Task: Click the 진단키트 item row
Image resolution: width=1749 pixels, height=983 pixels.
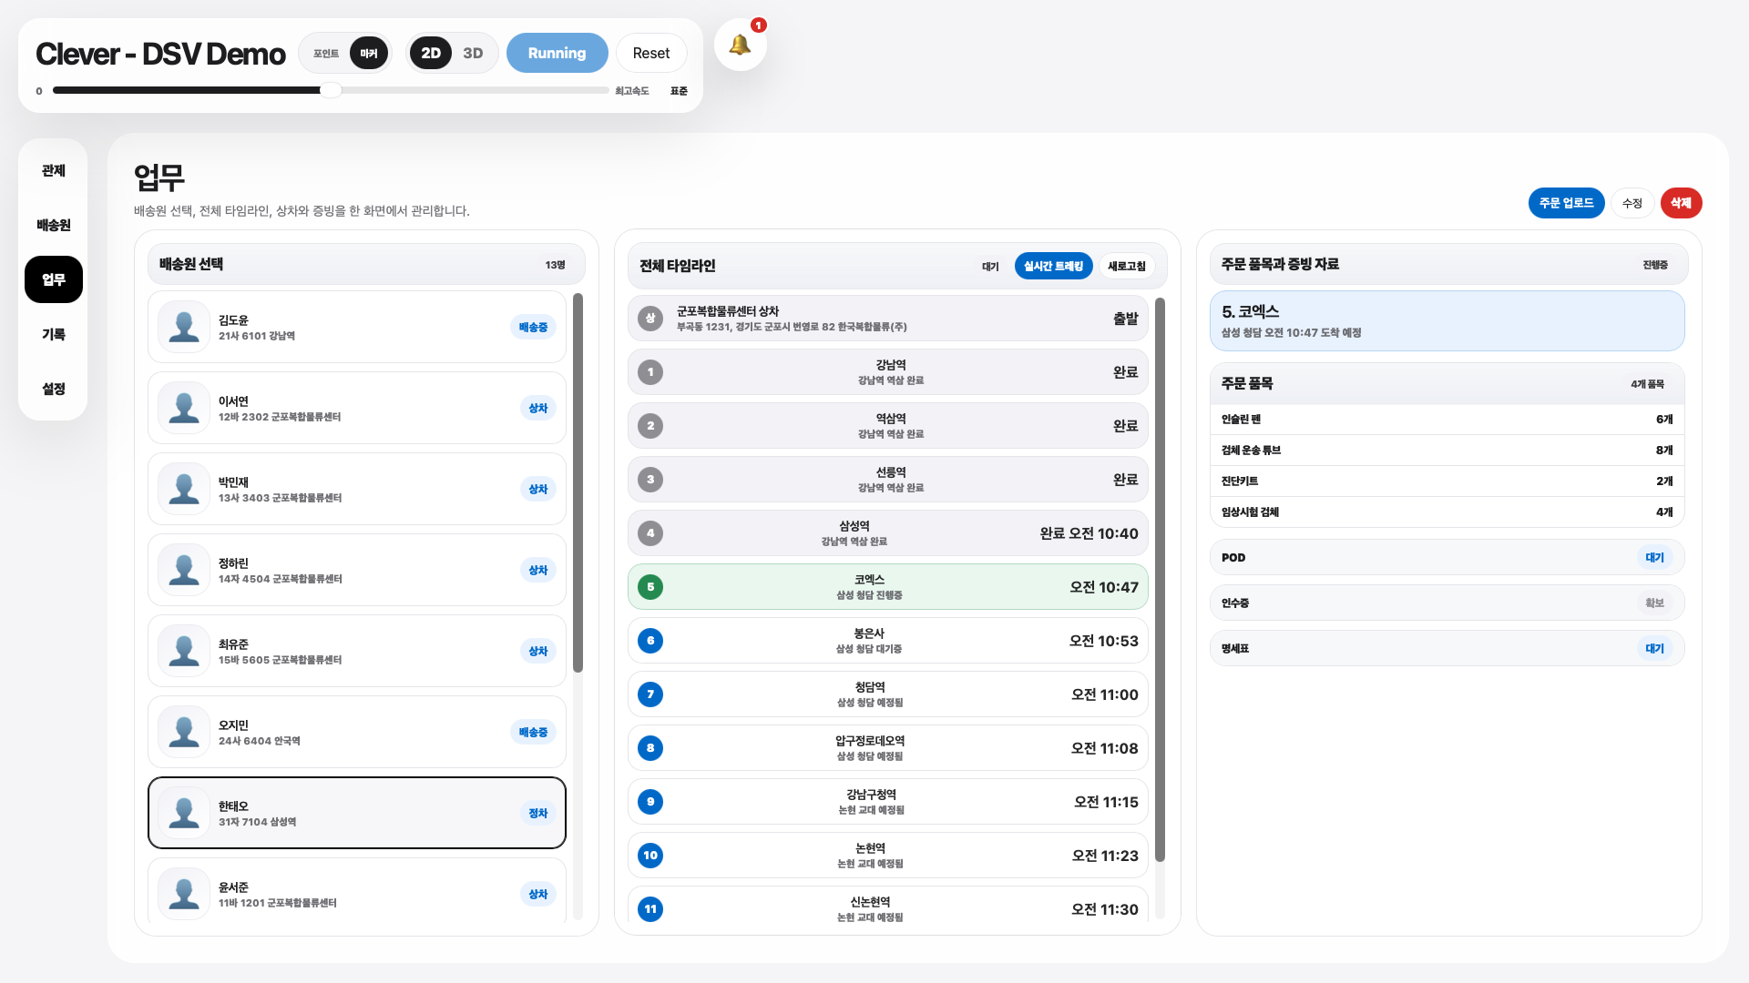Action: point(1447,481)
